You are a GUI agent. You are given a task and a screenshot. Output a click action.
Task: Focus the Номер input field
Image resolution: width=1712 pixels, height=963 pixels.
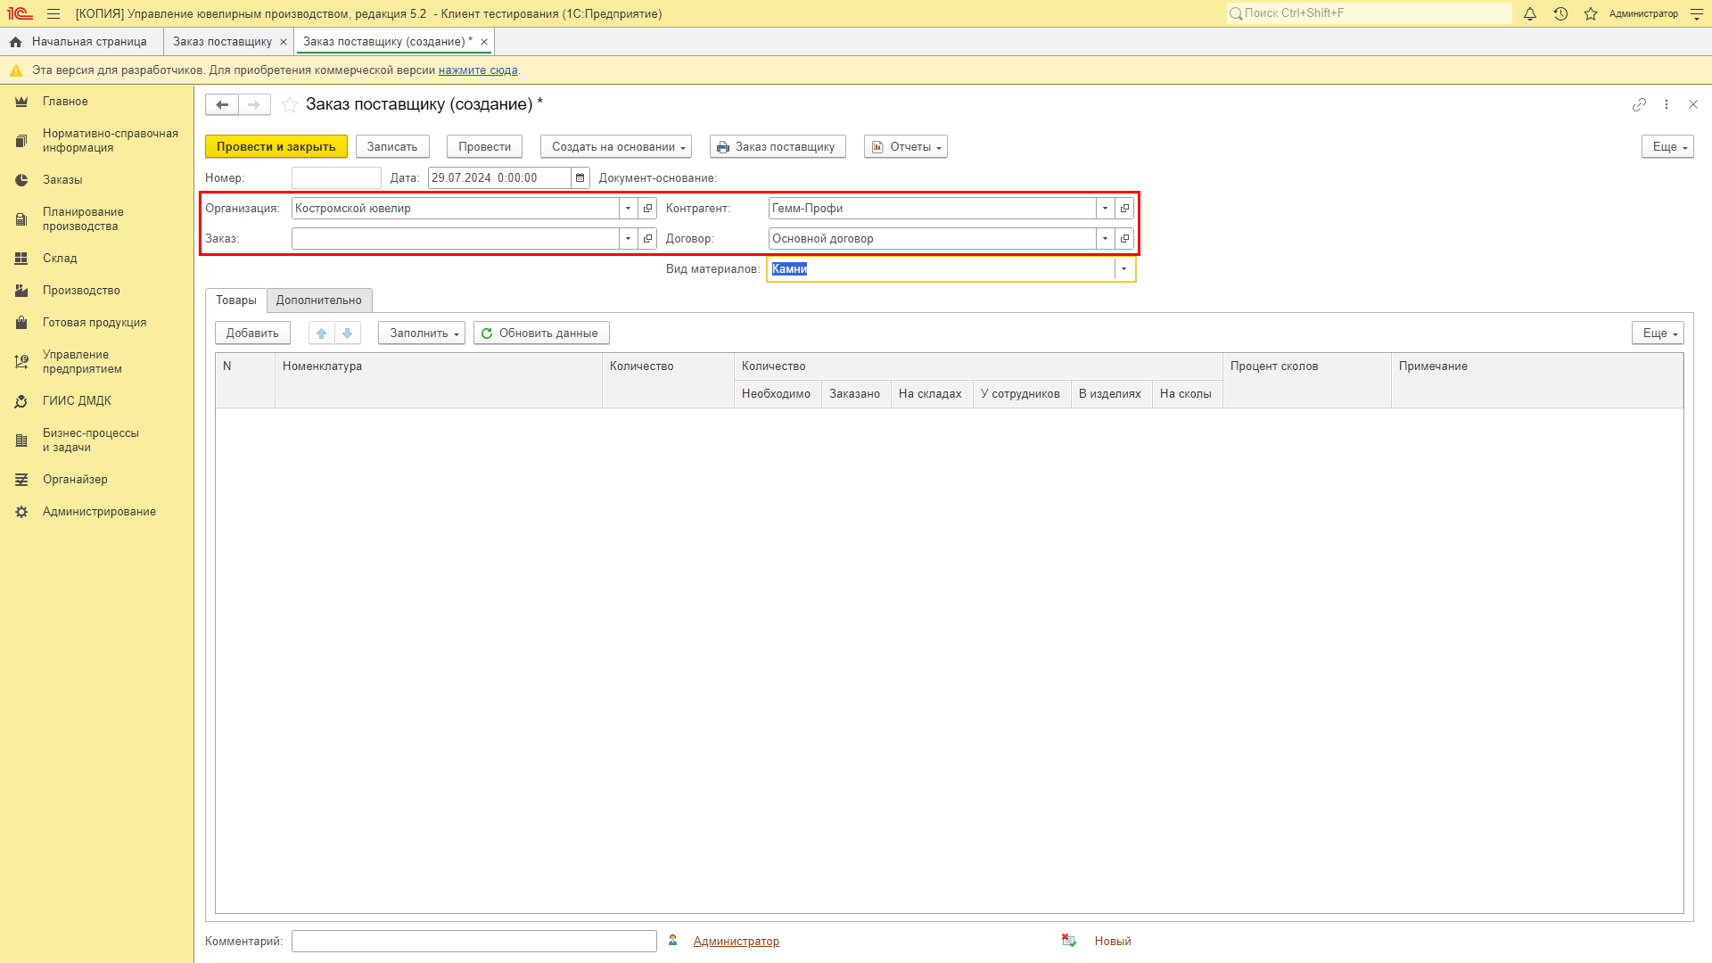[x=336, y=177]
